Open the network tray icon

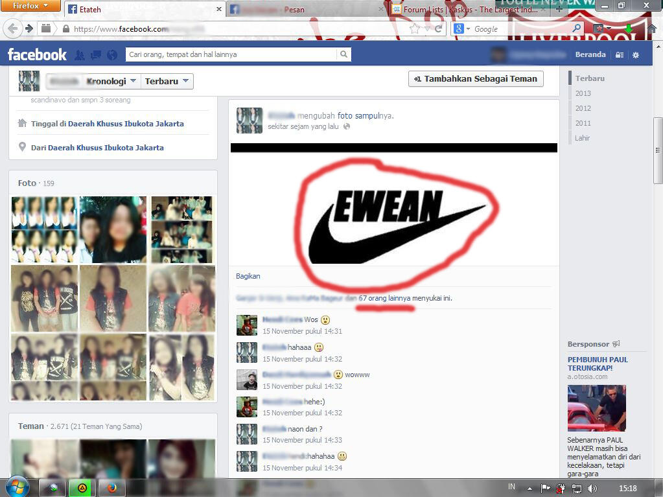(576, 489)
